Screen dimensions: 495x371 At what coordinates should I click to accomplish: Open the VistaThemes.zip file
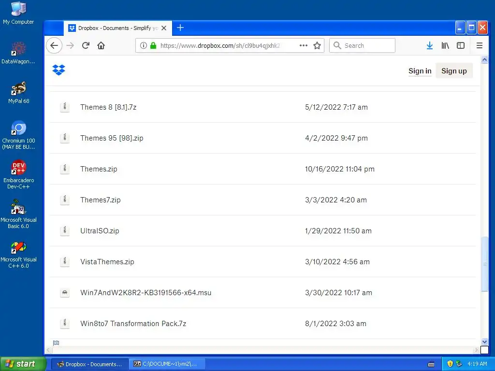click(107, 262)
